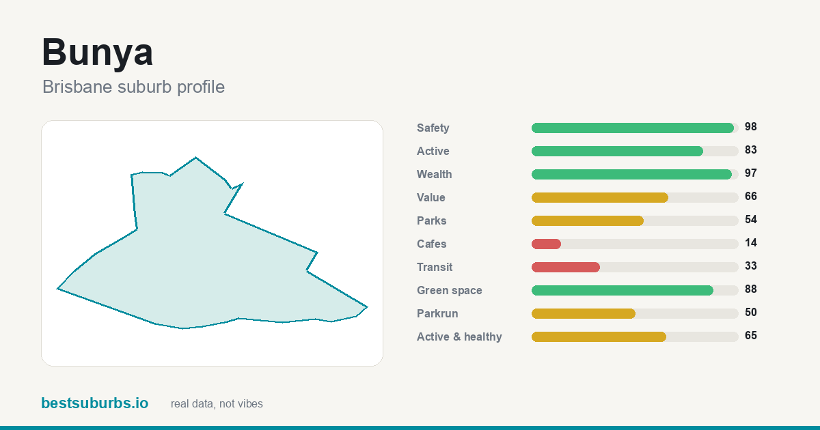Viewport: 820px width, 430px height.
Task: Select the Active & healthy bar
Action: click(635, 336)
